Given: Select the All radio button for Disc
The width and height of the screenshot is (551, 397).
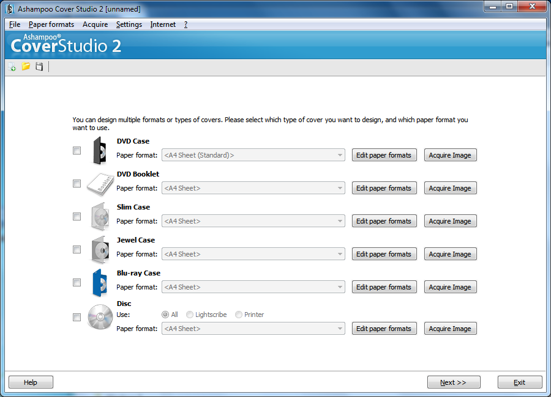Looking at the screenshot, I should pyautogui.click(x=165, y=315).
